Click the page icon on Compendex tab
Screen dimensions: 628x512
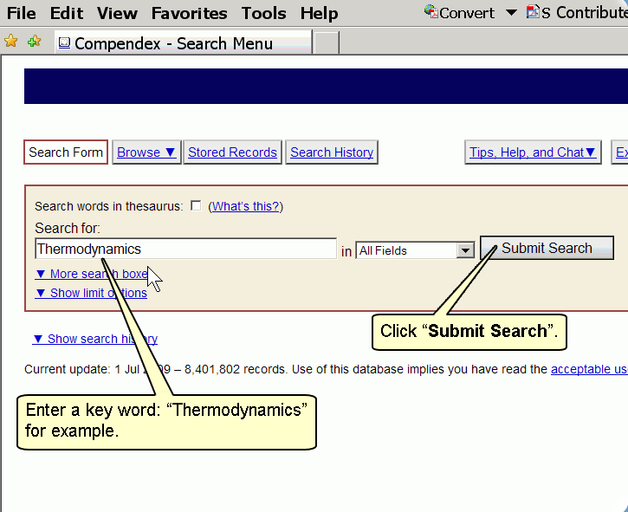[x=64, y=43]
